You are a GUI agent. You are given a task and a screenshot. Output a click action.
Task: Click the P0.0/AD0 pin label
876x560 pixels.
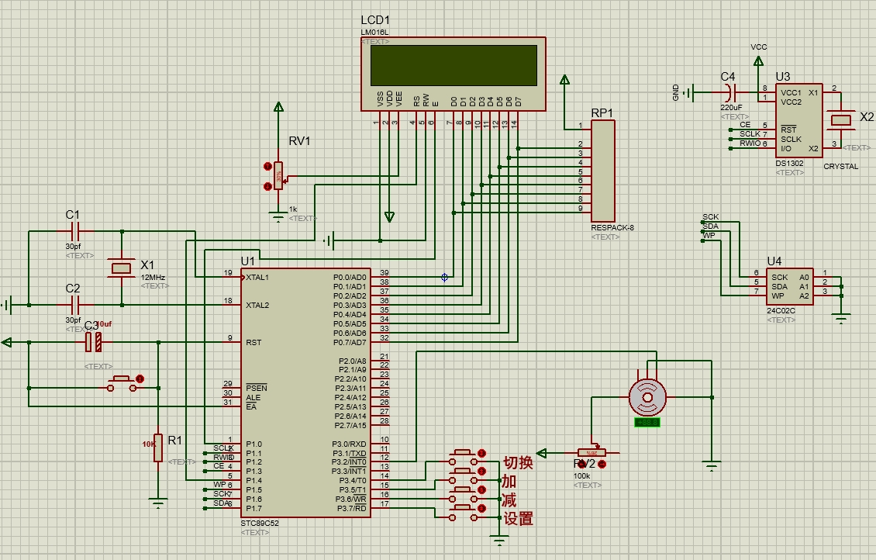click(350, 277)
